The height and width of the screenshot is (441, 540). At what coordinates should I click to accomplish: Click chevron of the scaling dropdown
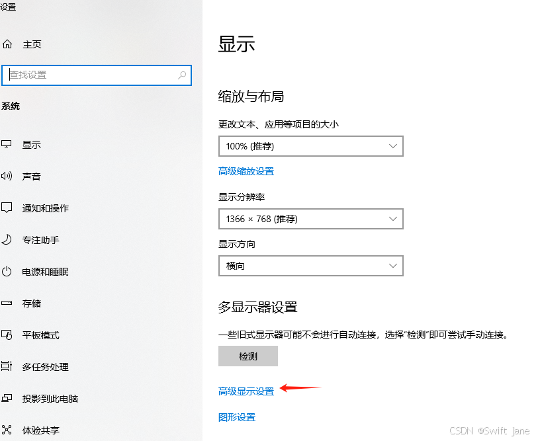tap(393, 146)
